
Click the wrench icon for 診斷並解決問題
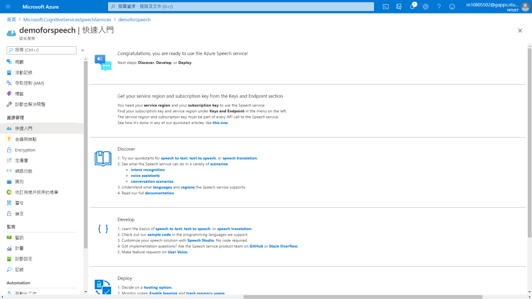9,104
